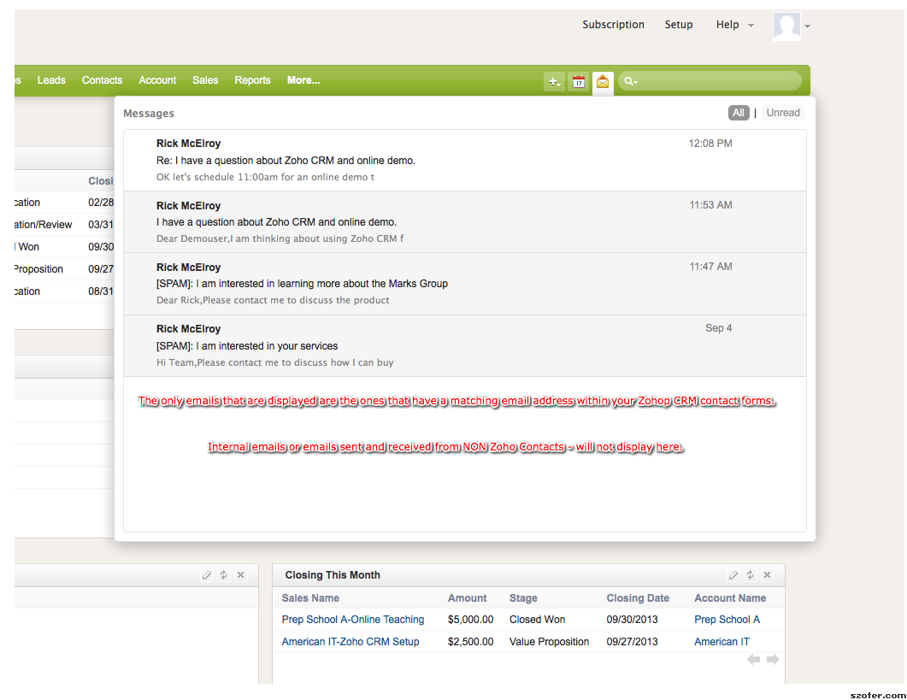Click the Closed Won stage cell
Screen dimensions: 907x700
click(538, 620)
